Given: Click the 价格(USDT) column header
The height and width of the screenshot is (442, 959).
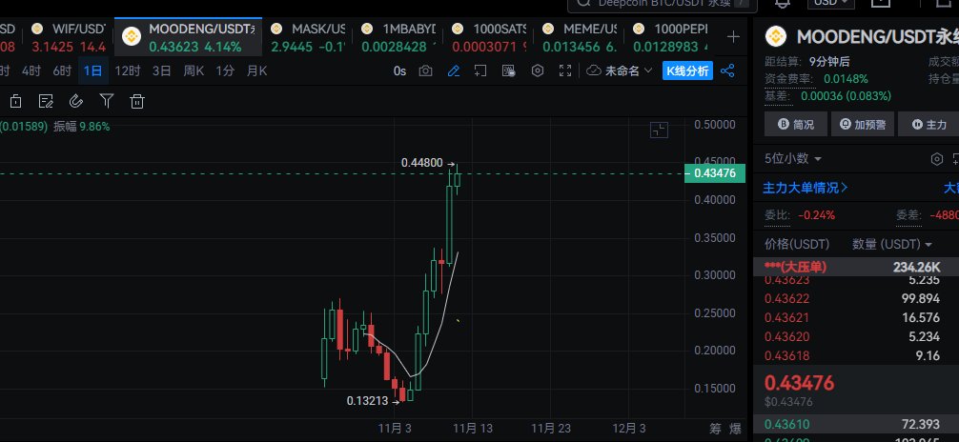Looking at the screenshot, I should (797, 245).
